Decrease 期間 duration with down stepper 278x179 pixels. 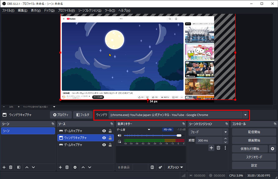(225, 142)
